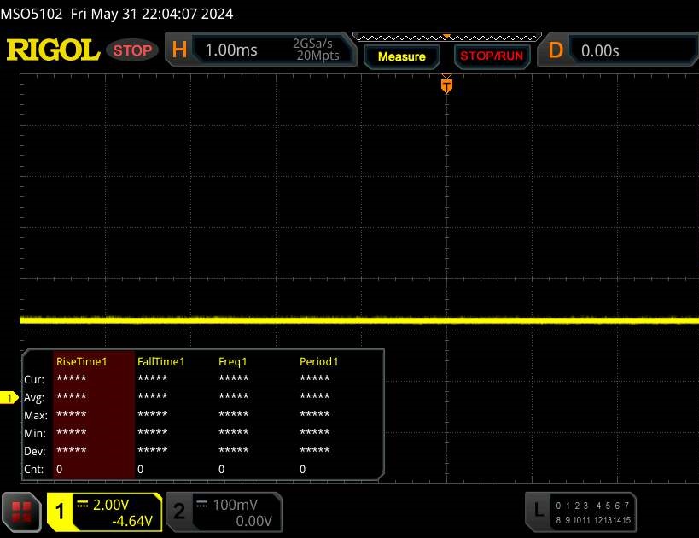Image resolution: width=699 pixels, height=538 pixels.
Task: Click channel 1 DC coupling icon
Action: coord(83,504)
